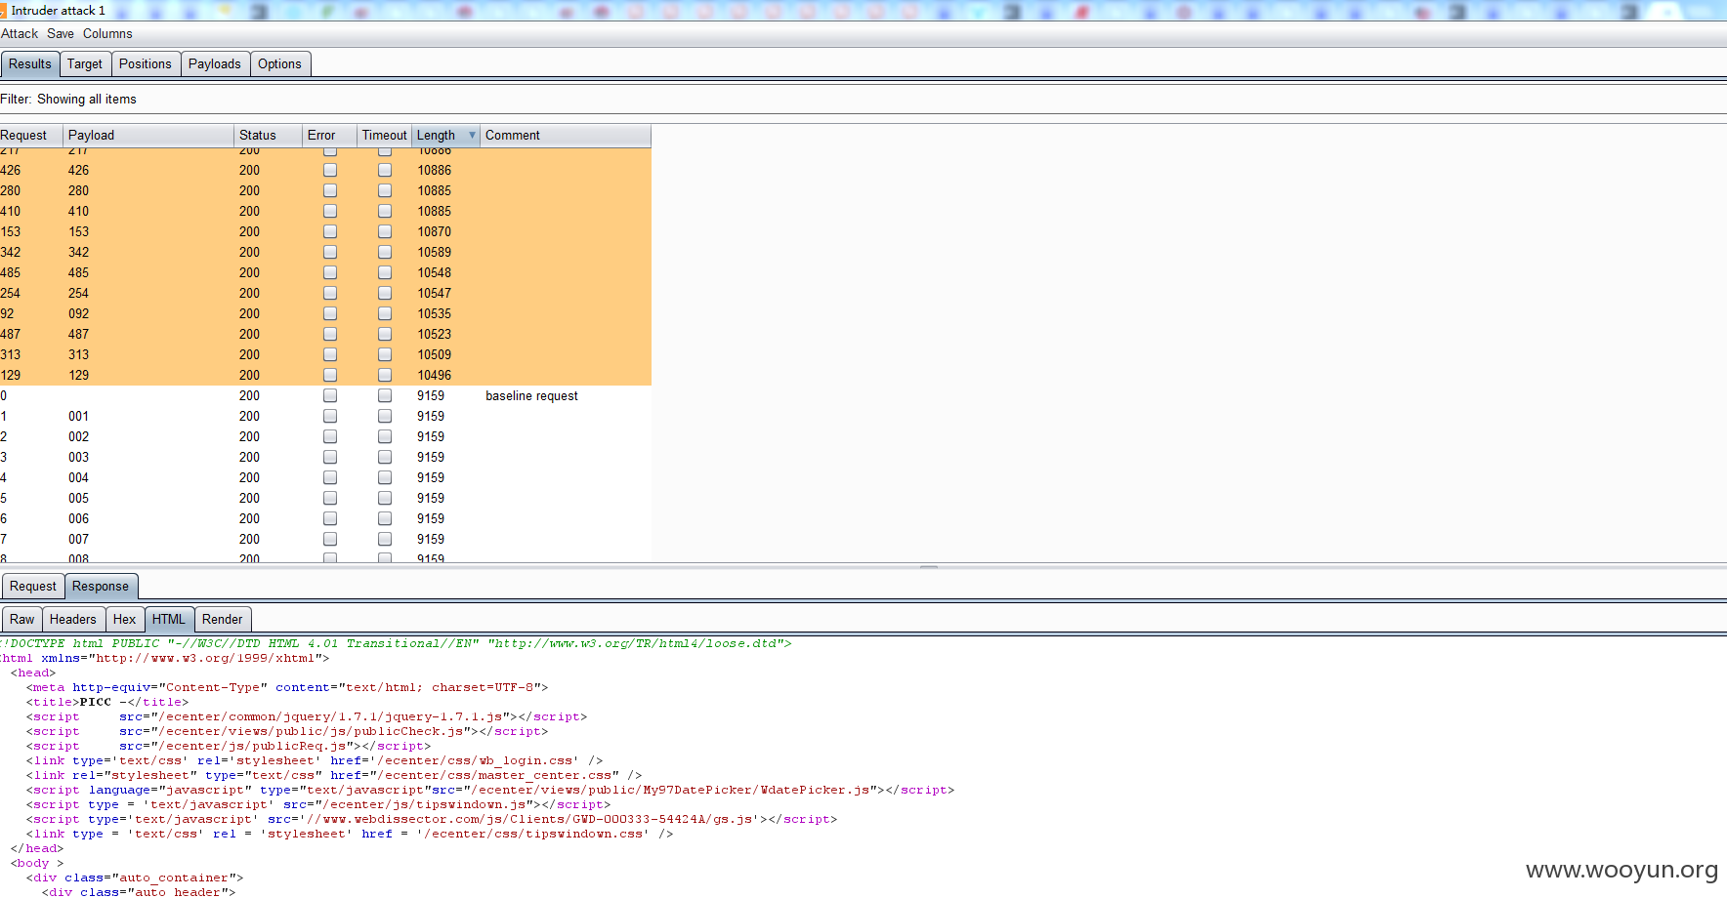Image resolution: width=1727 pixels, height=898 pixels.
Task: Sort by the Error column header
Action: [329, 136]
